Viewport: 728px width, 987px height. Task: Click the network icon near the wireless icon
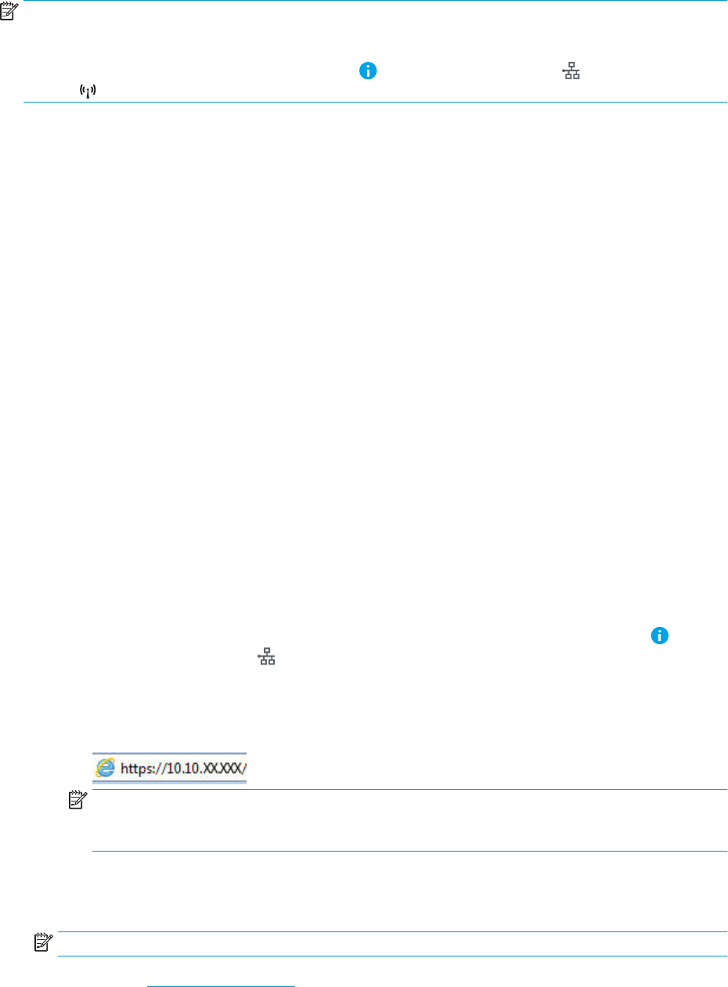pyautogui.click(x=572, y=72)
